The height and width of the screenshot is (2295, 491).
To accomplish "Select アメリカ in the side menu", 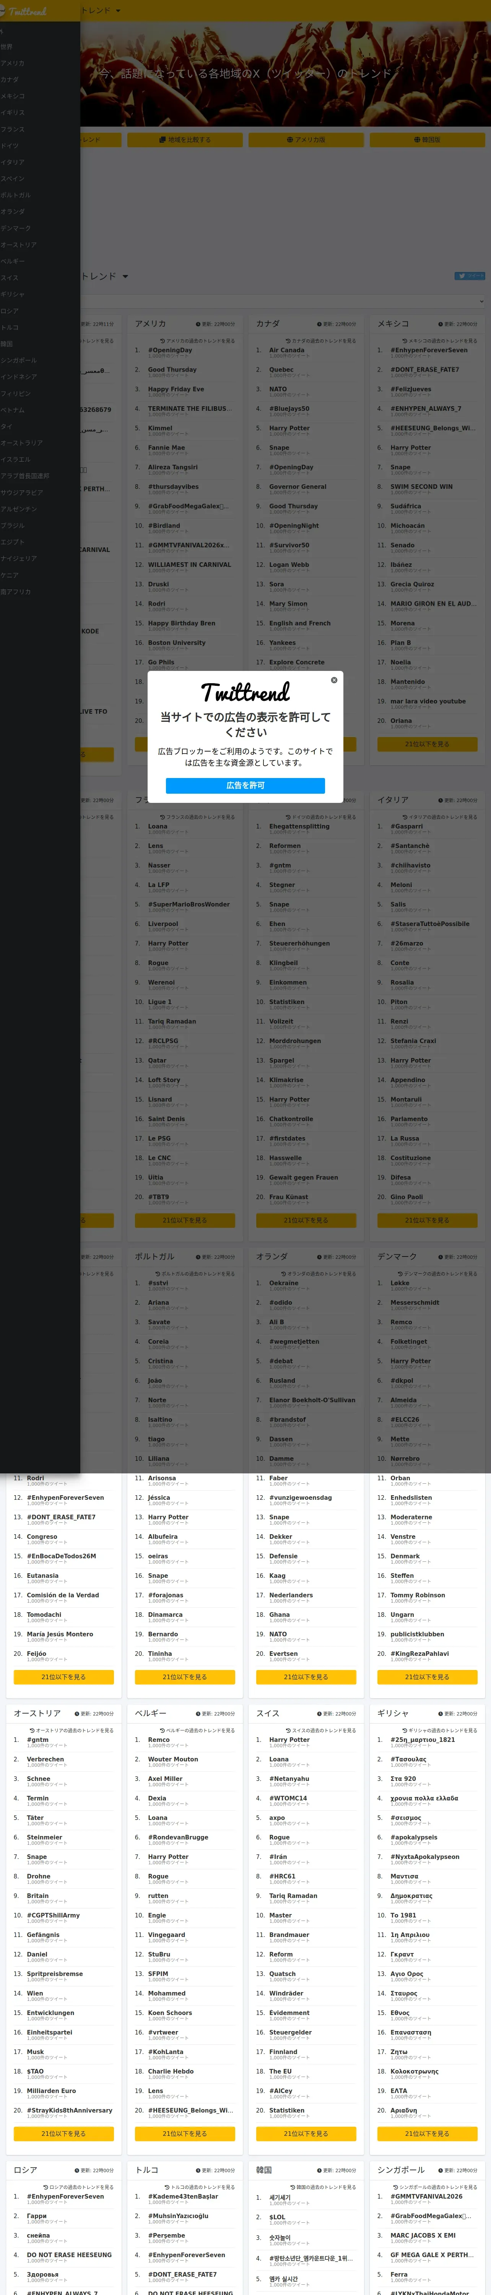I will point(13,63).
